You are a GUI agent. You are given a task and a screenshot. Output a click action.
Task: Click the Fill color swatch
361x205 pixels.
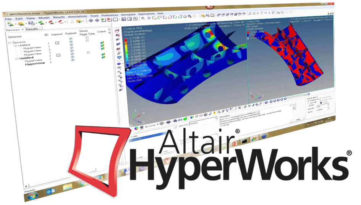tap(321, 102)
